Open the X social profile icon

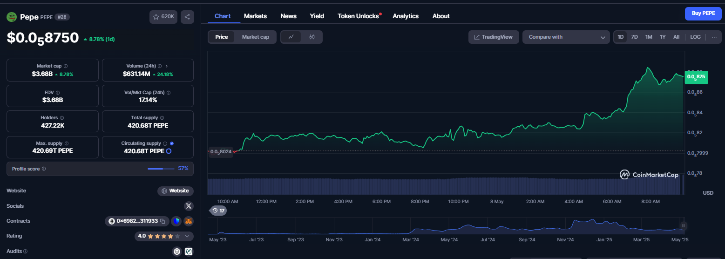[189, 206]
